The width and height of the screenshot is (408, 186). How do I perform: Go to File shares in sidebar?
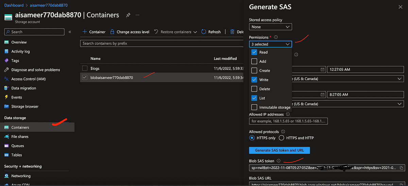click(x=20, y=137)
